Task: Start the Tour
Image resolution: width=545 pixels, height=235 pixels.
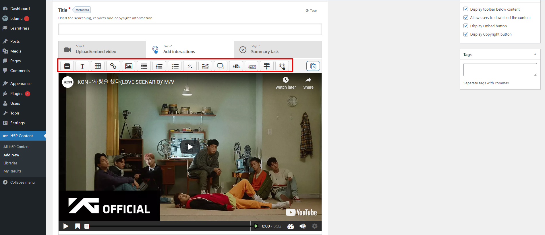Action: pos(311,11)
